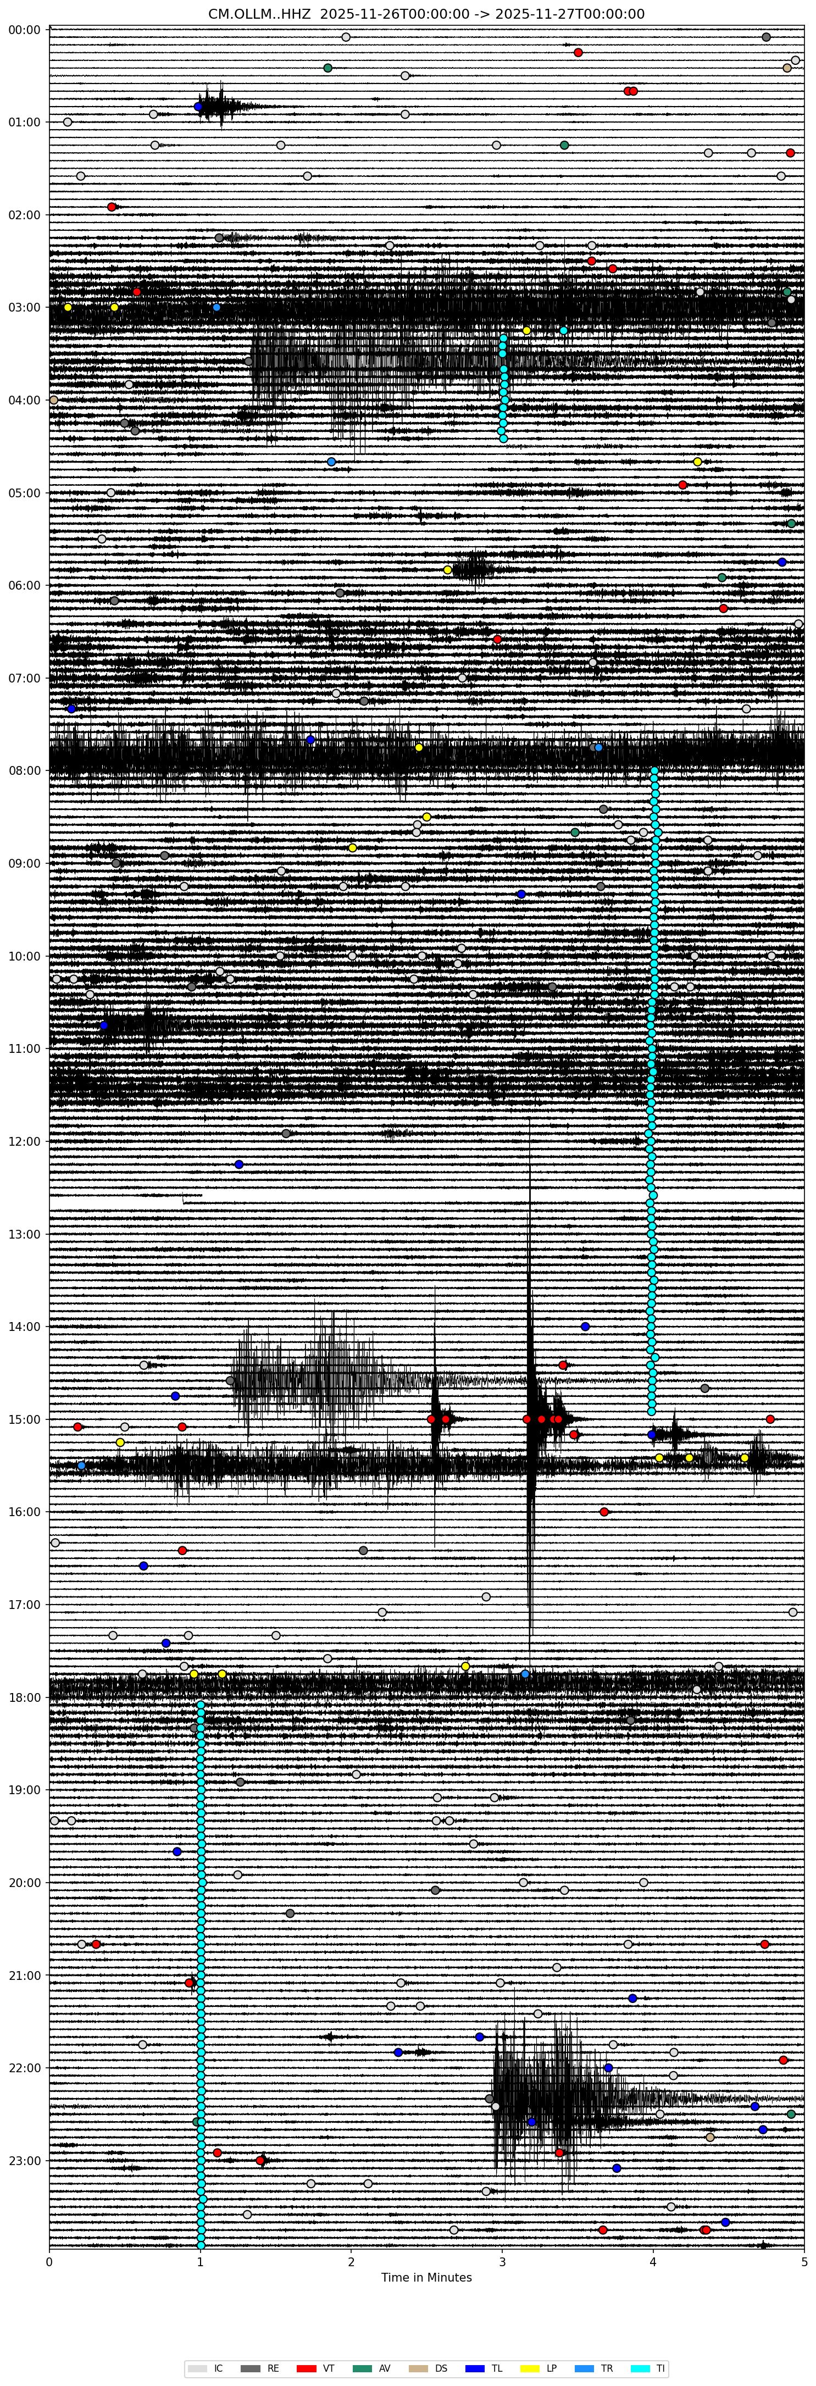Viewport: 816px width, 2386px height.
Task: Click the x-axis tick label 5
Action: pyautogui.click(x=804, y=2261)
